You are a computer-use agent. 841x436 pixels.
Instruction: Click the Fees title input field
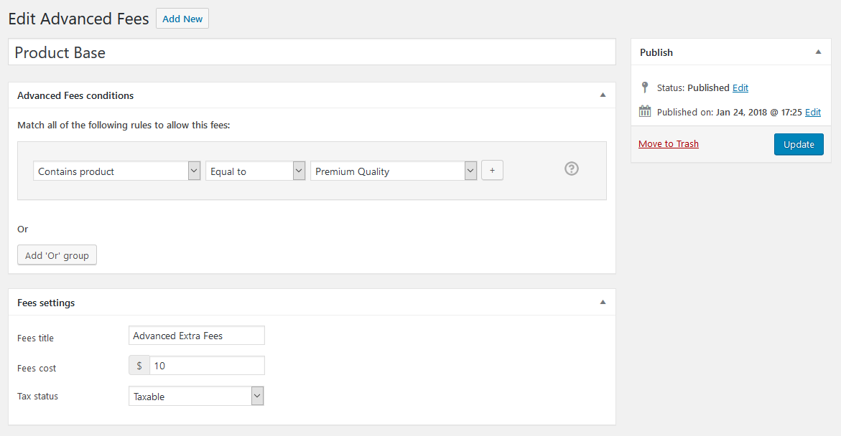[197, 336]
